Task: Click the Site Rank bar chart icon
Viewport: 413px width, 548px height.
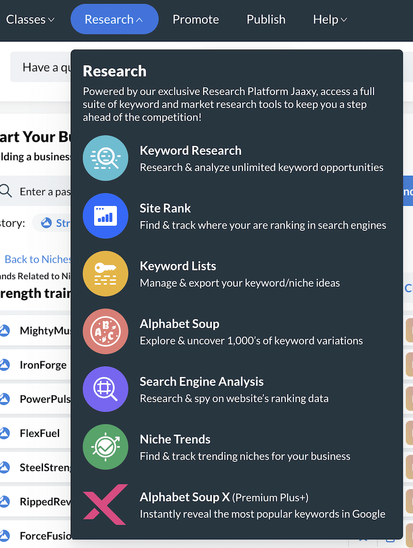Action: click(x=105, y=216)
